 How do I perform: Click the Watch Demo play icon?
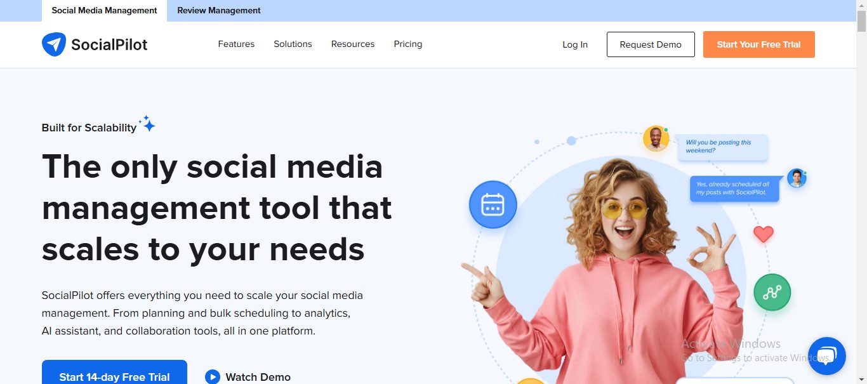click(213, 377)
